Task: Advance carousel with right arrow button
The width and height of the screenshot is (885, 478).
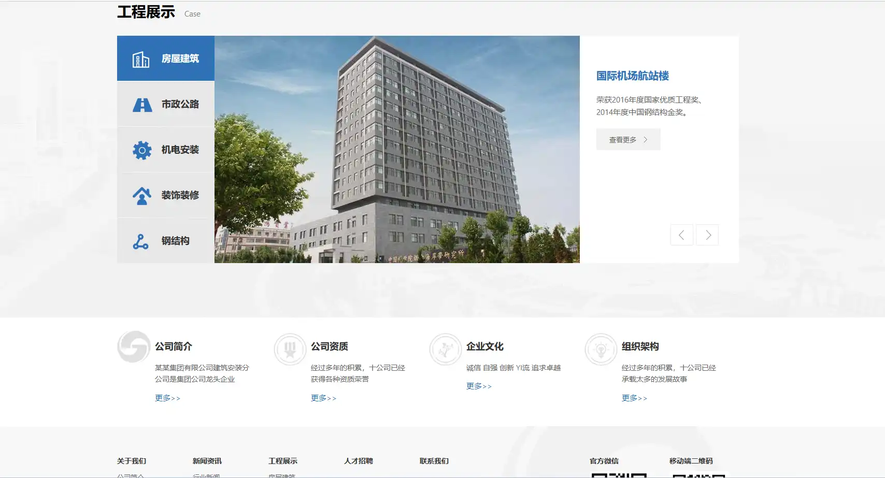Action: (707, 235)
